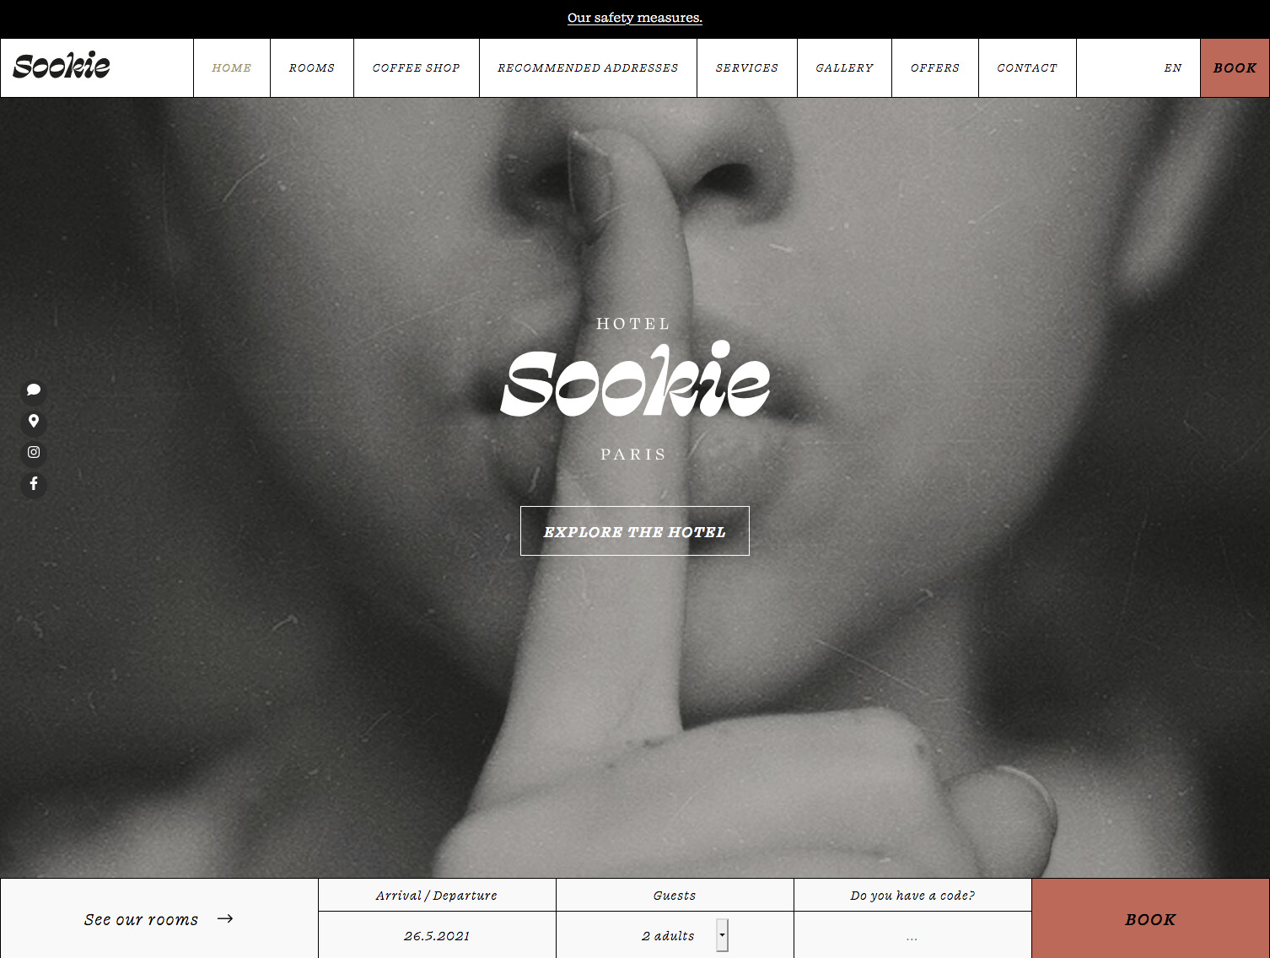Click the Sookie logo in header

click(x=62, y=66)
